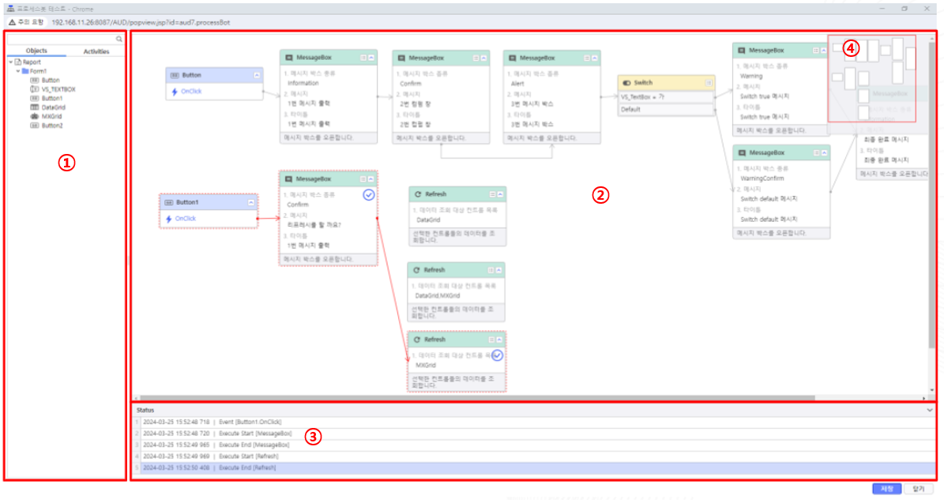The width and height of the screenshot is (944, 503).
Task: Click the lightning bolt icon on Button1 node
Action: (x=169, y=219)
